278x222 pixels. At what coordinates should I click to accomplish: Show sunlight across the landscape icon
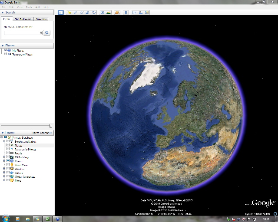pyautogui.click(x=109, y=13)
